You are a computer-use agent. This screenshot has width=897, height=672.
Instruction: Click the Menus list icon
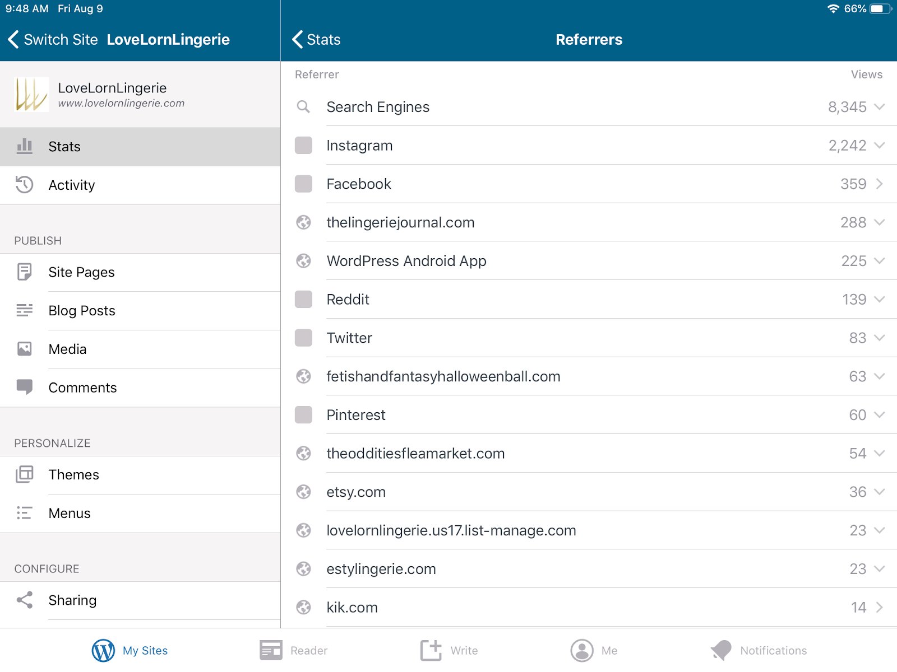[x=24, y=513]
